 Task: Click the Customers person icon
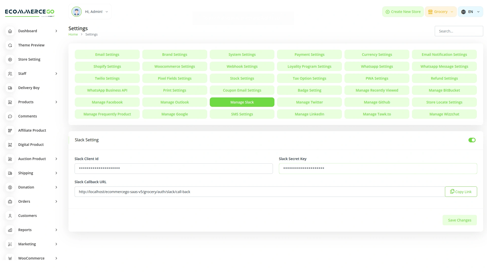(x=10, y=216)
